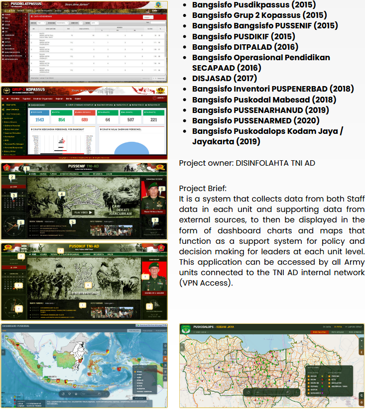Expand Pembuatan item in Kopassus sidebar

(14, 136)
